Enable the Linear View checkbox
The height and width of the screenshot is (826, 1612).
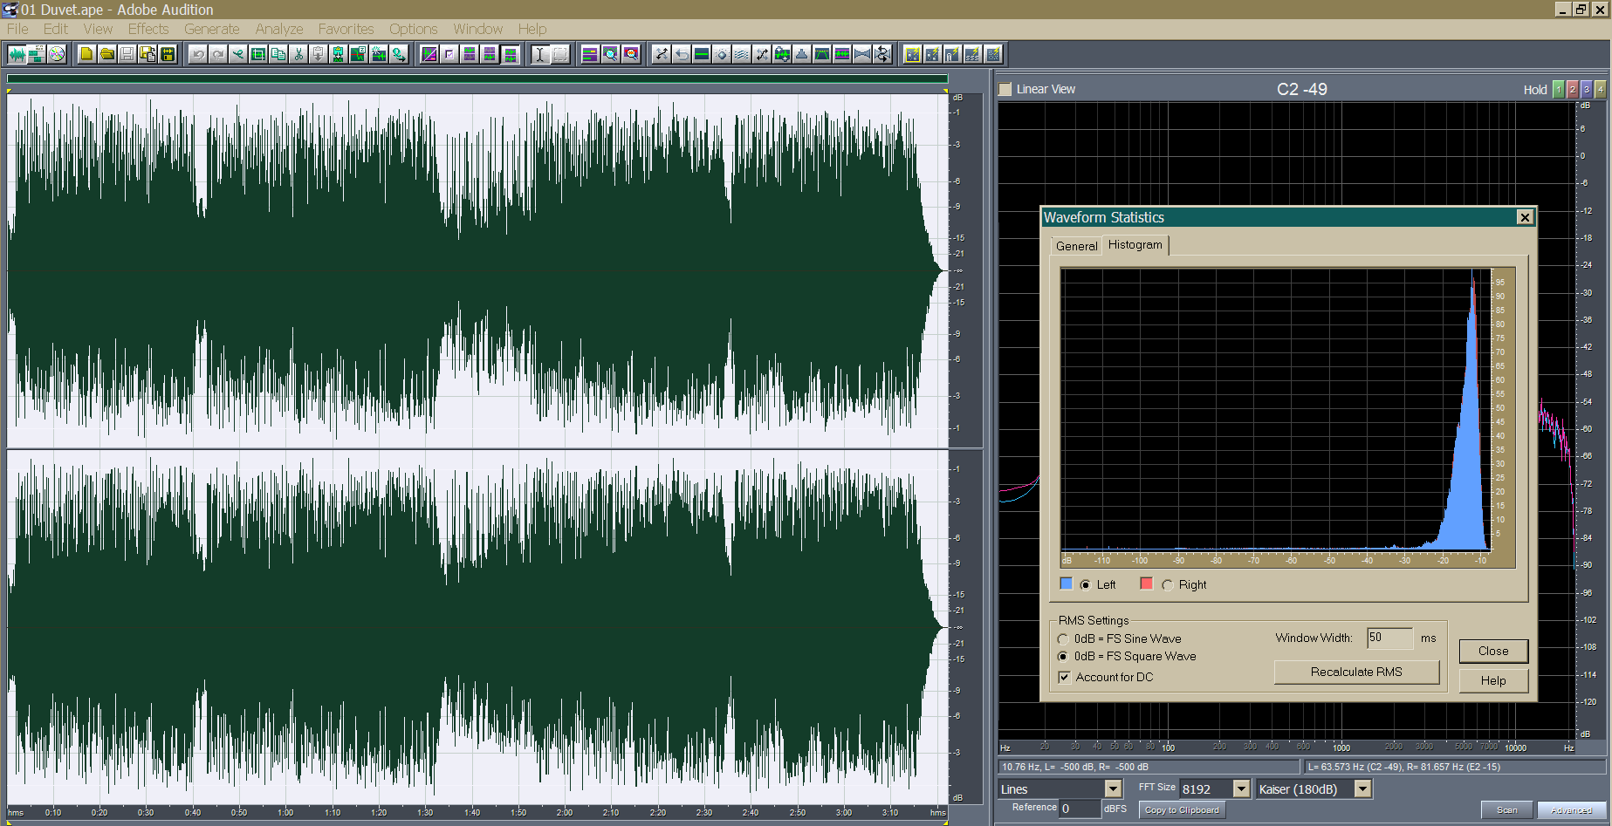click(1005, 89)
